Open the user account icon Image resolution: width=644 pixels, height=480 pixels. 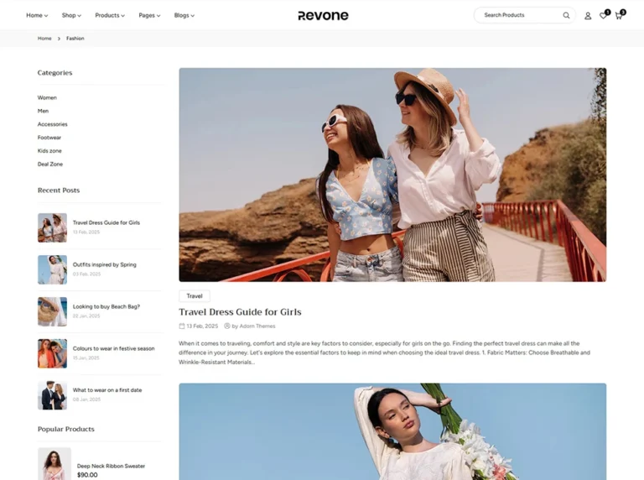[x=588, y=16]
